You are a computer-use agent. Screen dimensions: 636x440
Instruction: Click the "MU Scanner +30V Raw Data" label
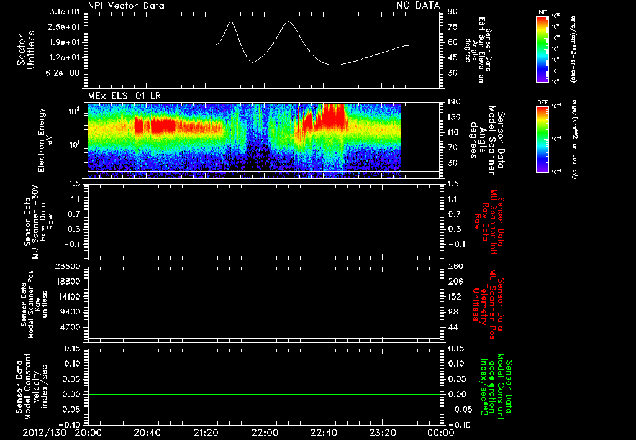tap(38, 222)
